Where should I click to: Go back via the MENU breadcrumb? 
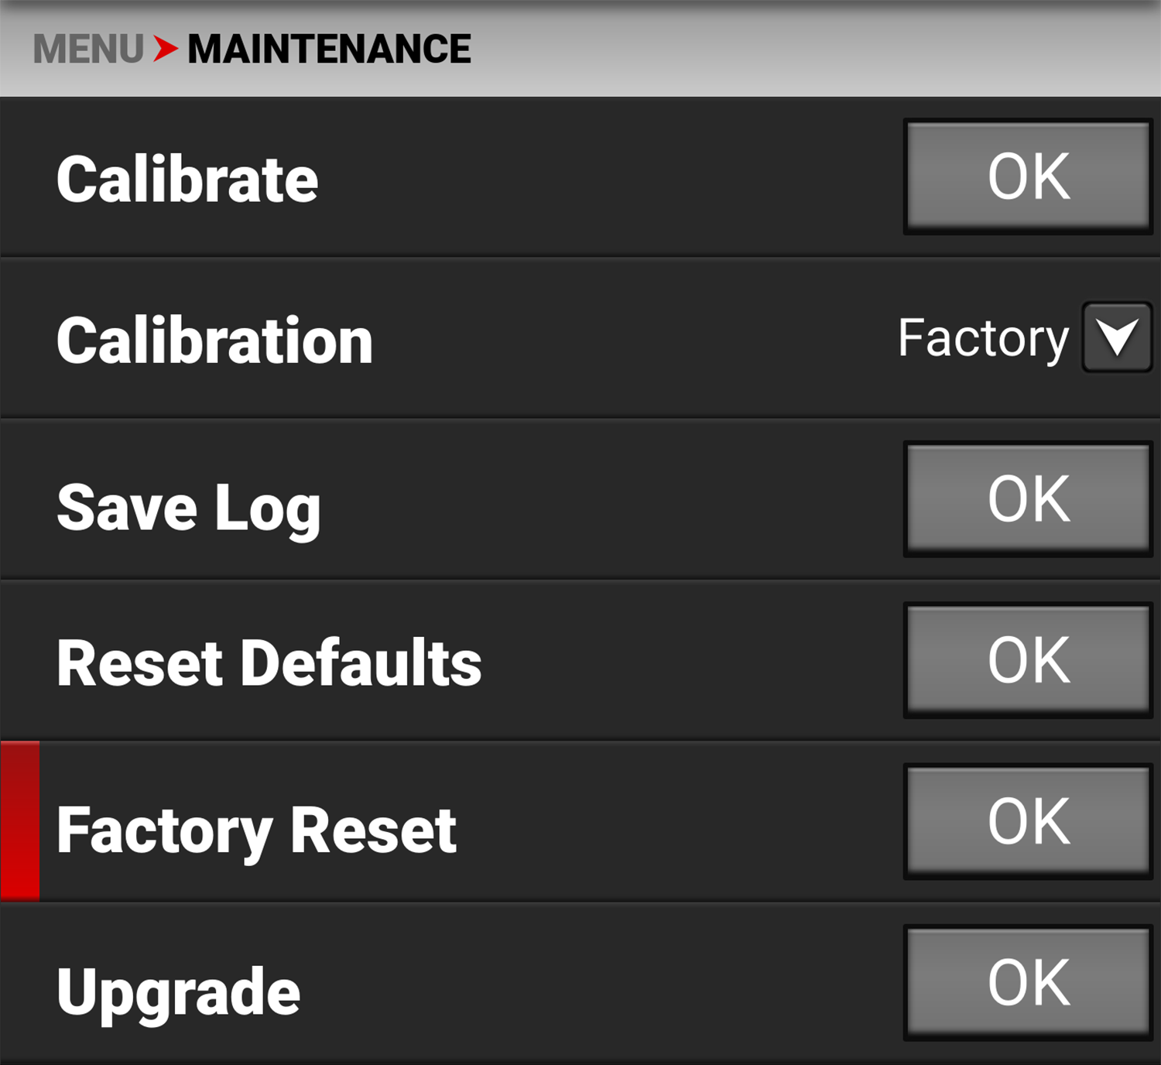[87, 48]
